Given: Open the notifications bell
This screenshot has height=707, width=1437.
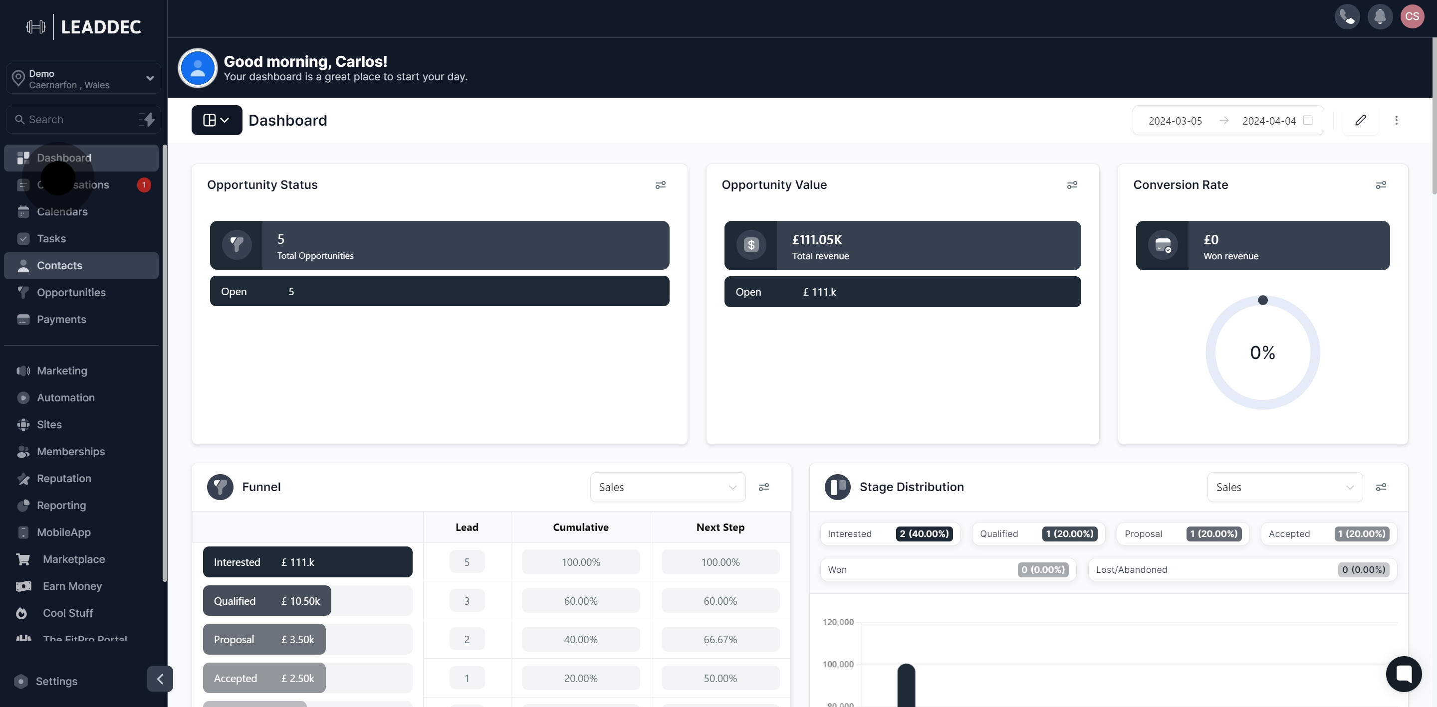Looking at the screenshot, I should tap(1380, 17).
